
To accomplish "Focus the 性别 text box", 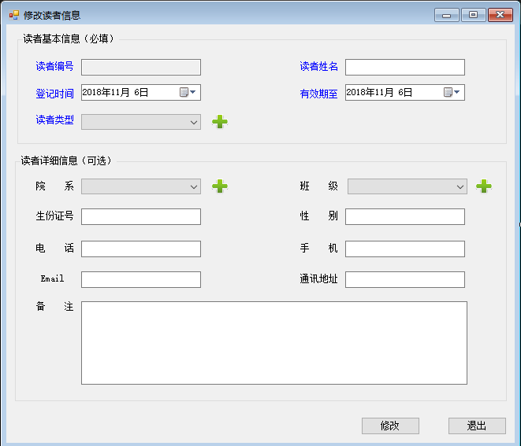I will [405, 216].
